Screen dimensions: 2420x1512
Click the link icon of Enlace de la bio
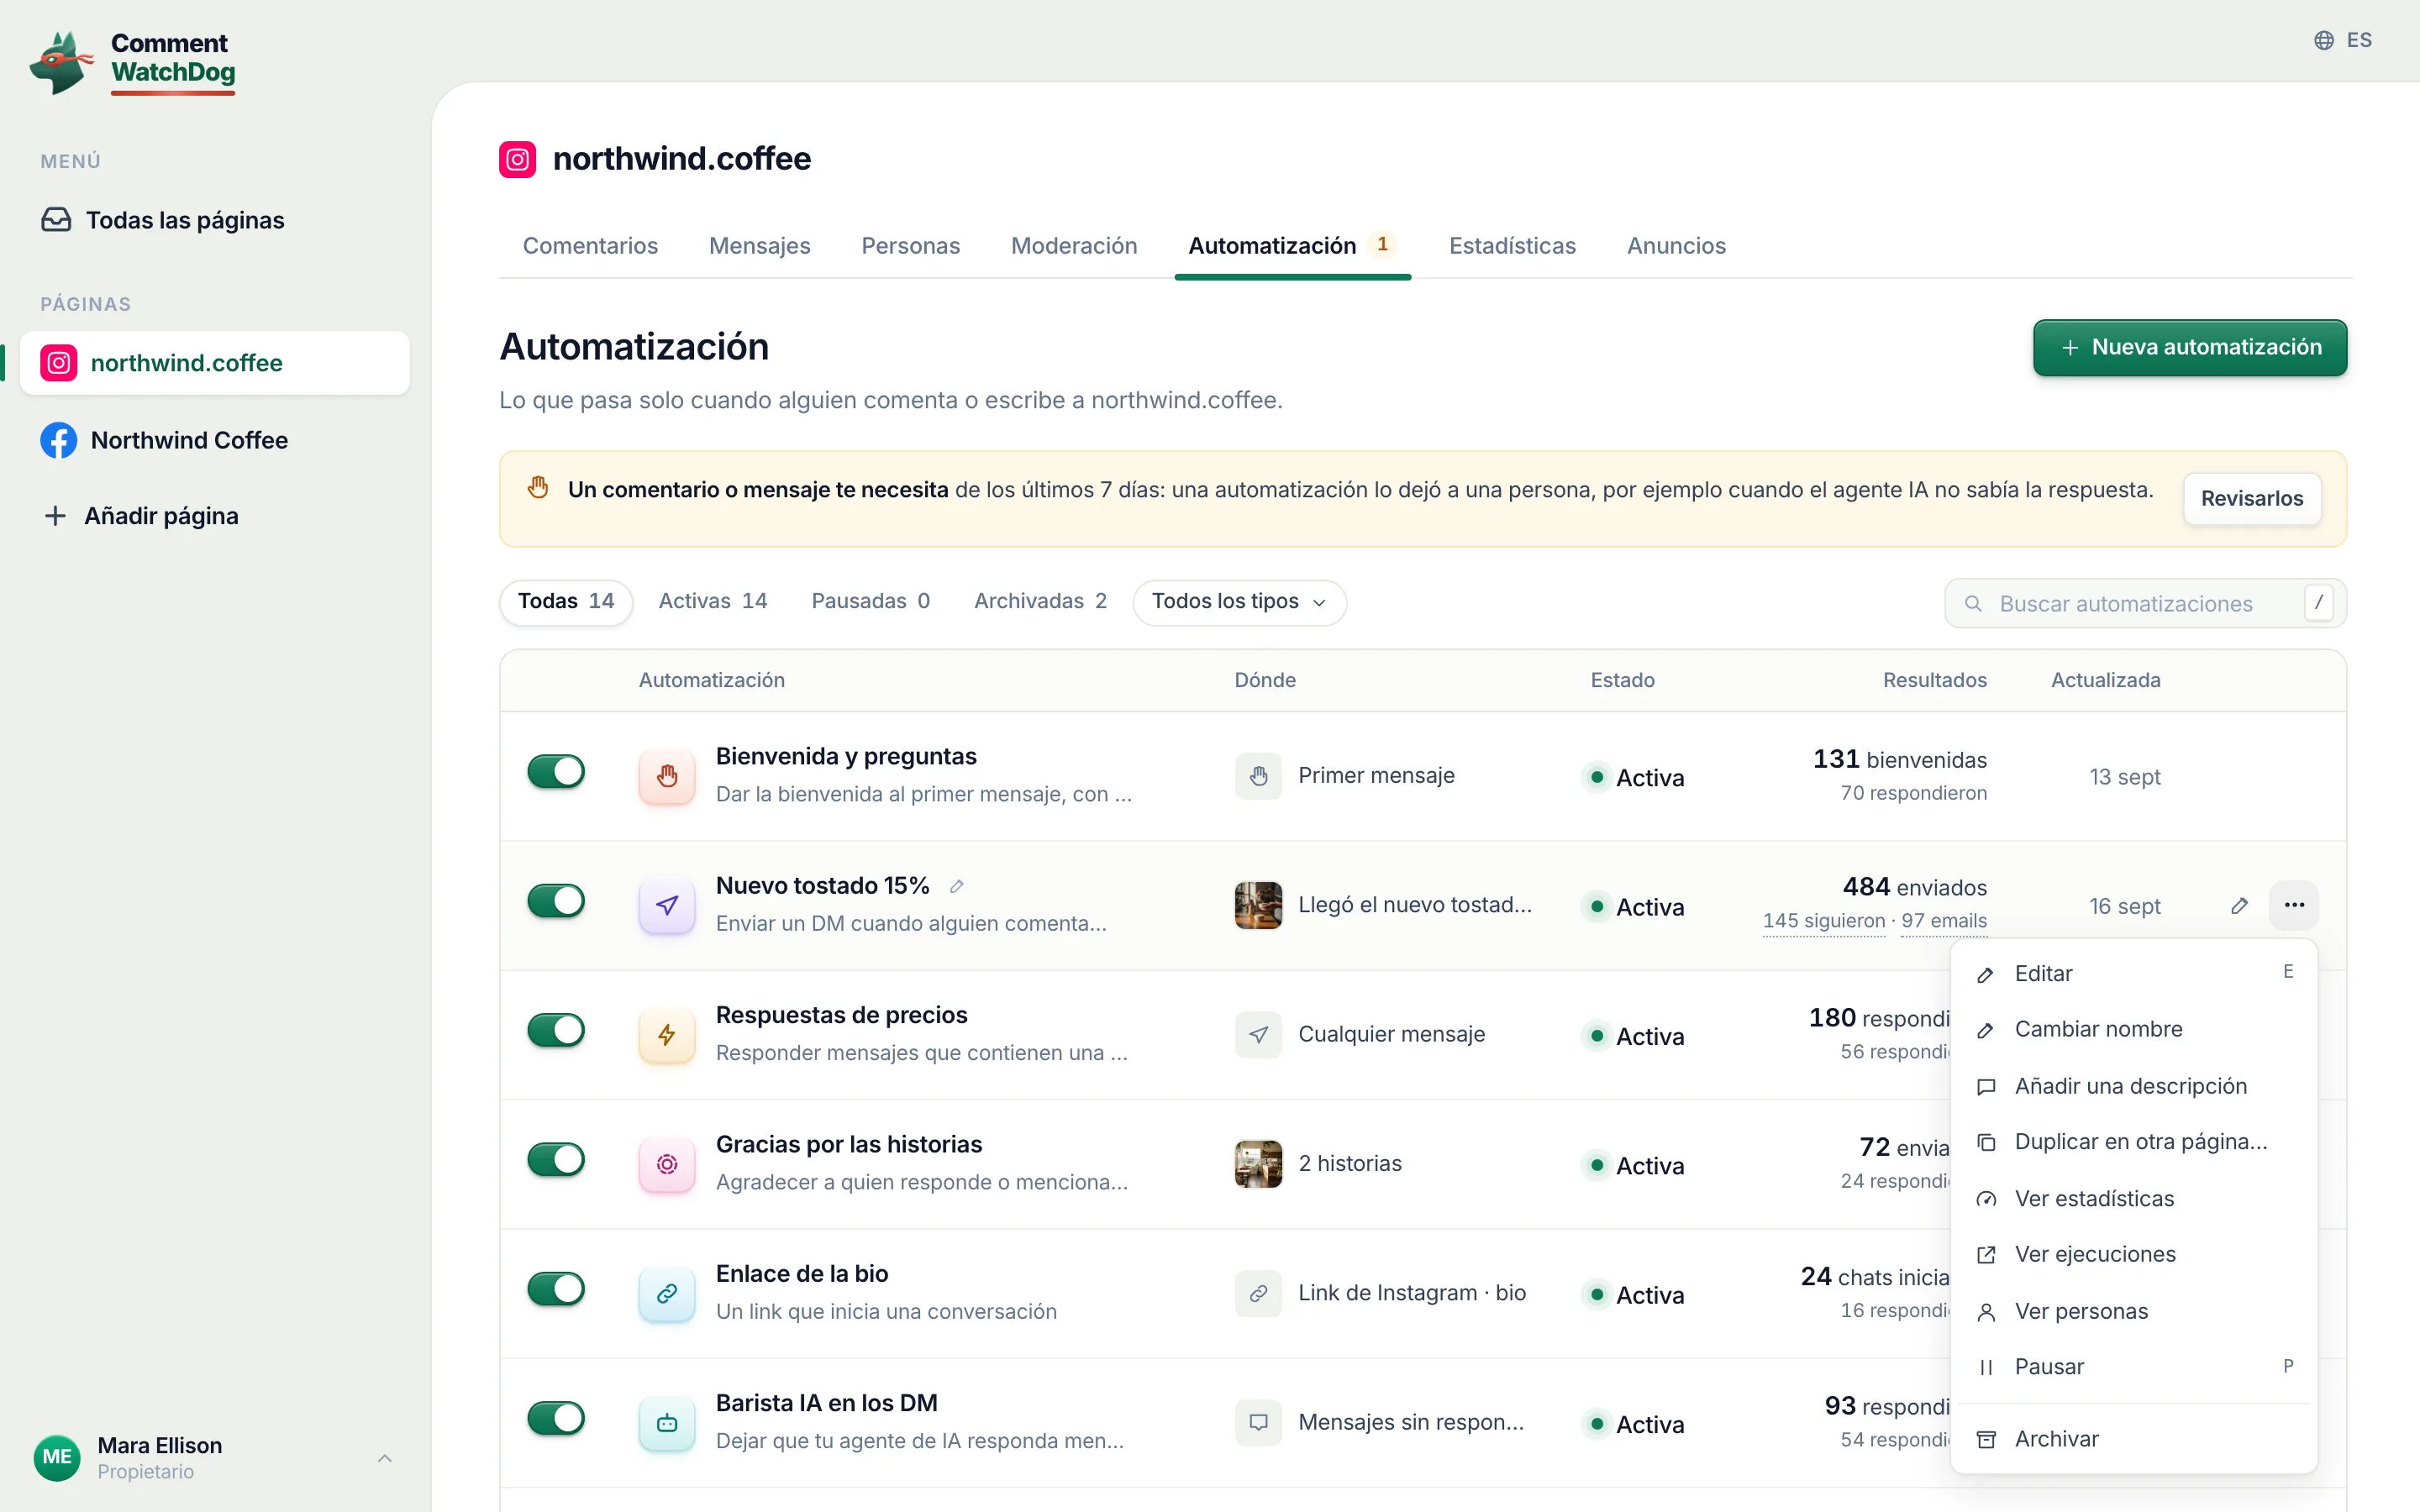click(667, 1293)
